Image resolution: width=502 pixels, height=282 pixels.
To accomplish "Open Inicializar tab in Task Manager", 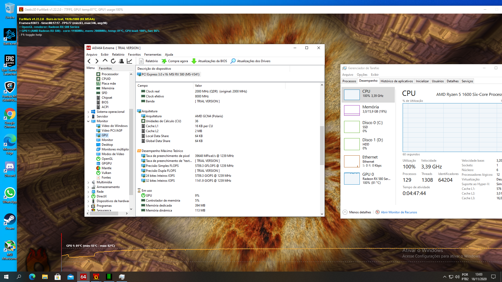I will 422,81.
